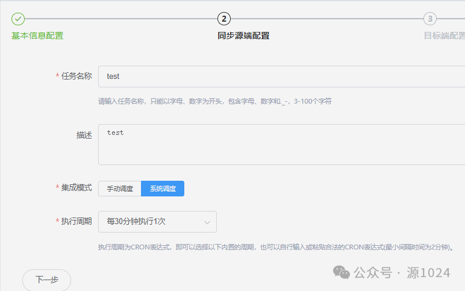Click the 执行周期 field label
The image size is (465, 291).
pos(76,221)
